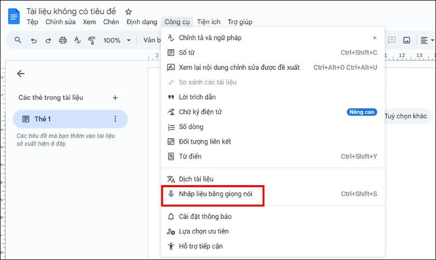This screenshot has height=260, width=436.
Task: Click the paint format roller icon
Action: [91, 41]
